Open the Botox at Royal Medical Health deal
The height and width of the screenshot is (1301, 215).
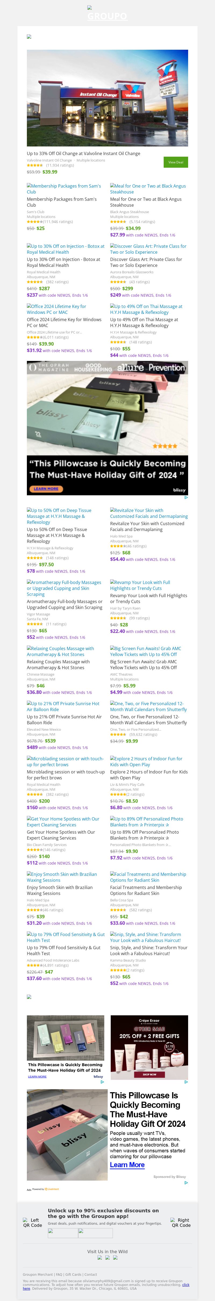(65, 249)
